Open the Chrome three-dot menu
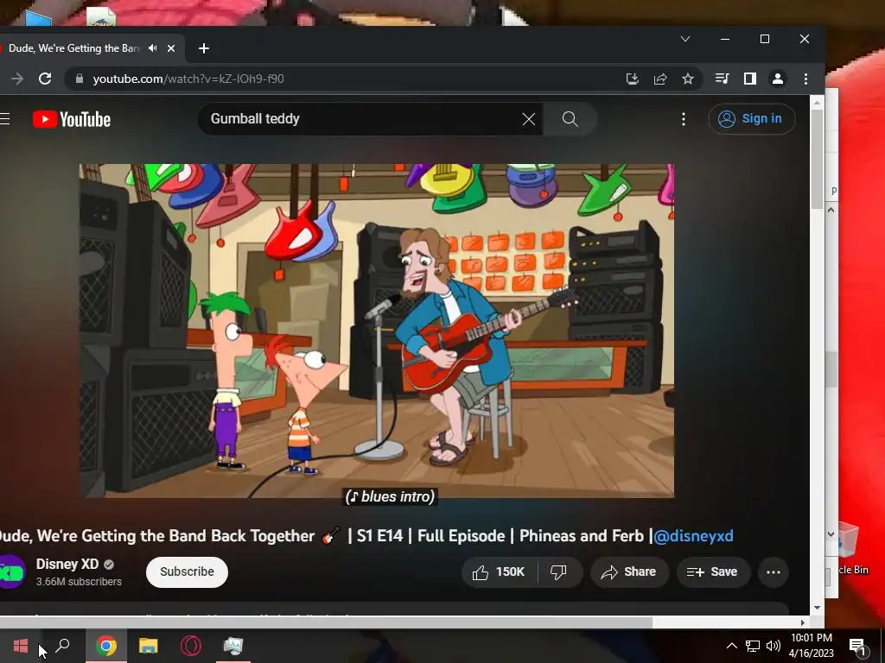Viewport: 885px width, 663px height. click(x=805, y=79)
